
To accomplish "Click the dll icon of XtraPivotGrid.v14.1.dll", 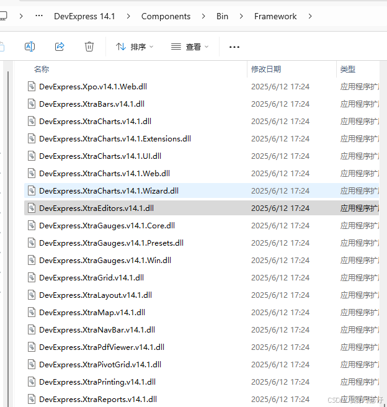I will coord(32,365).
